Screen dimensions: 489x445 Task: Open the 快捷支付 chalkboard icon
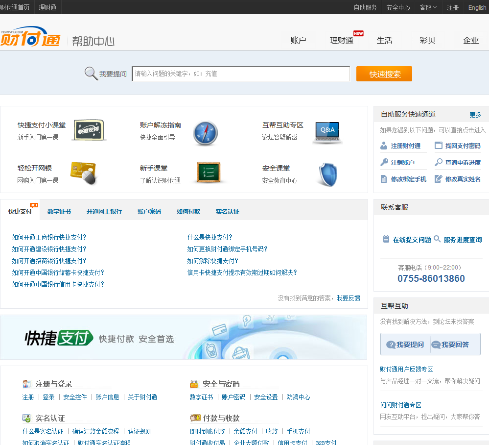tap(89, 130)
